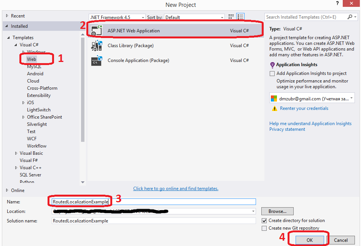
Task: Click the Microsoft account logo icon
Action: (x=274, y=99)
